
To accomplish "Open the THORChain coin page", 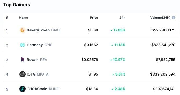I will (x=37, y=89).
